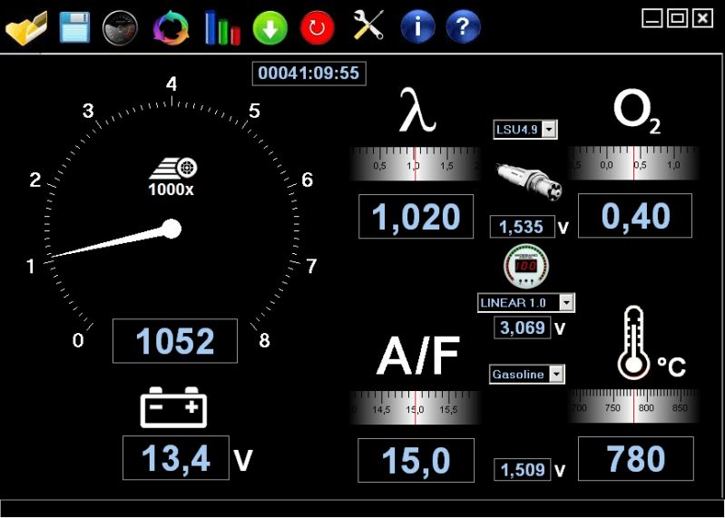The height and width of the screenshot is (518, 725).
Task: Click the O2 symbol
Action: [x=637, y=111]
